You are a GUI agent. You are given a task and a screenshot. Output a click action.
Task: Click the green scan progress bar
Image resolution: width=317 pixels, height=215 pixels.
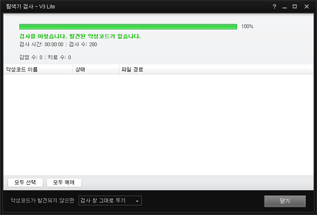tap(128, 26)
